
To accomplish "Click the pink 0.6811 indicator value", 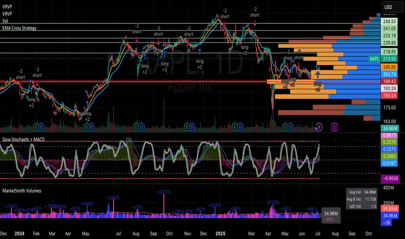I will 389,135.
